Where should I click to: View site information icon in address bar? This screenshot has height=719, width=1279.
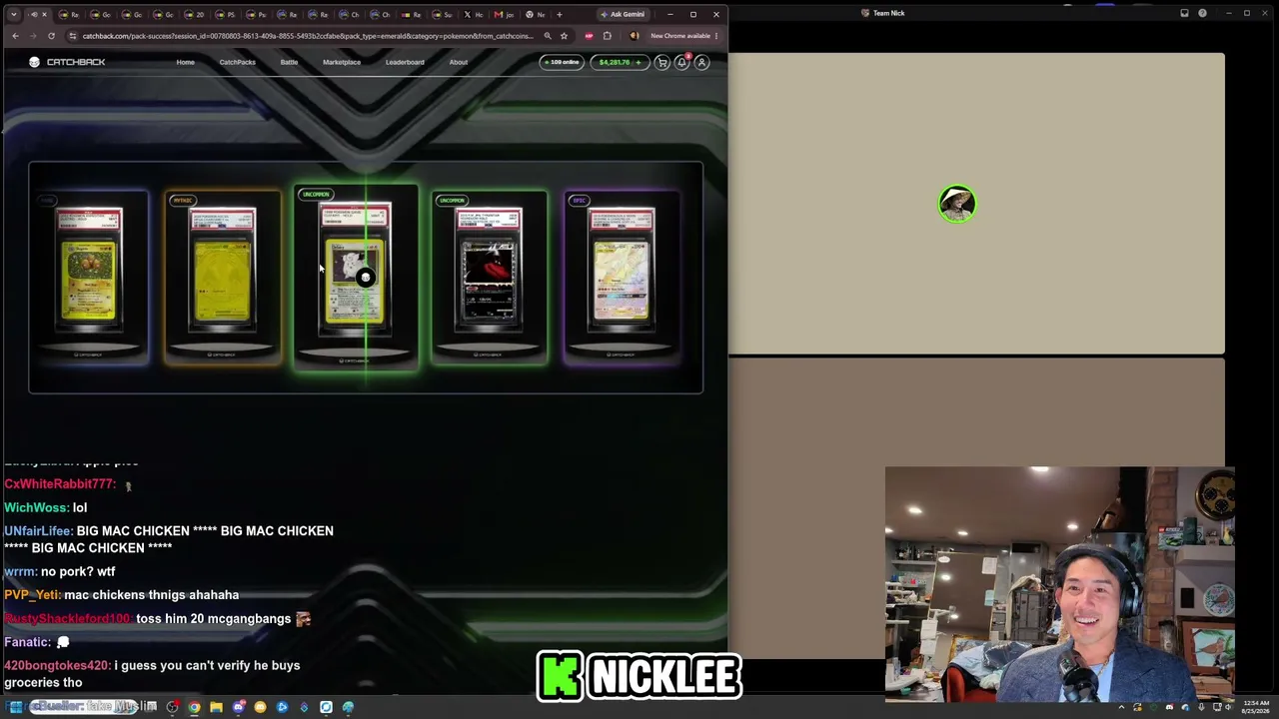pyautogui.click(x=72, y=36)
